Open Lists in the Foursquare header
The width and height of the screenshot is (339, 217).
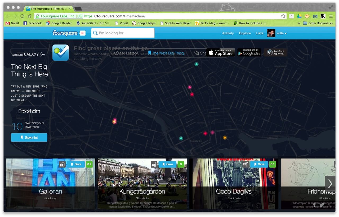[260, 33]
